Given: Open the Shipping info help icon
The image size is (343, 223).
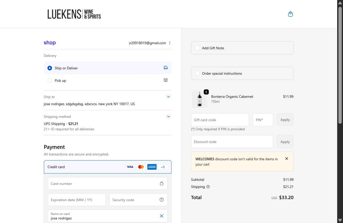Looking at the screenshot, I should (208, 187).
